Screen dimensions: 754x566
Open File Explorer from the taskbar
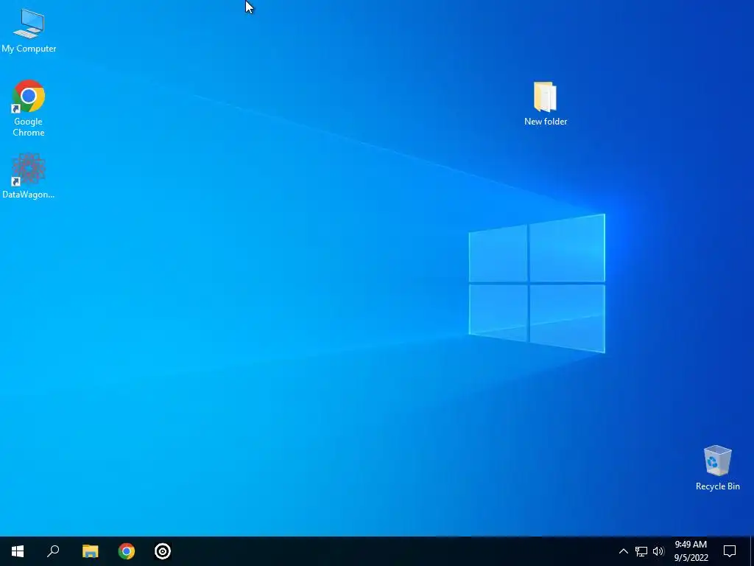coord(90,551)
